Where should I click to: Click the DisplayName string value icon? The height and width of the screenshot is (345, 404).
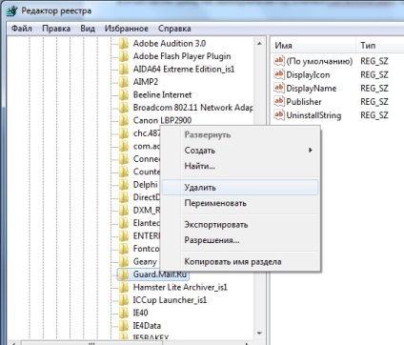[x=279, y=88]
